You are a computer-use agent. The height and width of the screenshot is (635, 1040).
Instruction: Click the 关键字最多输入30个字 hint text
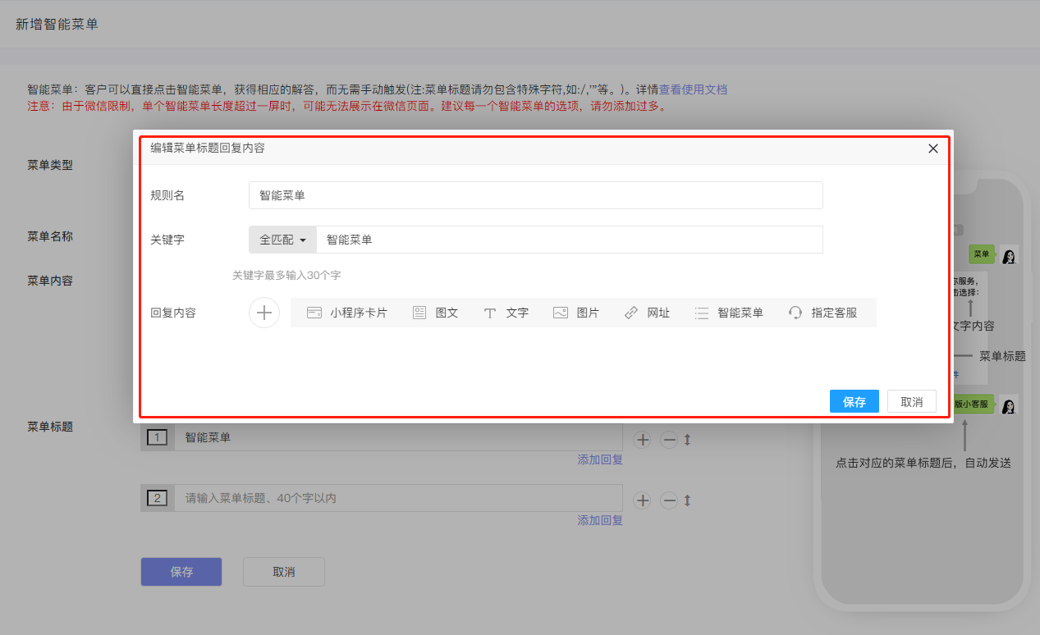286,276
